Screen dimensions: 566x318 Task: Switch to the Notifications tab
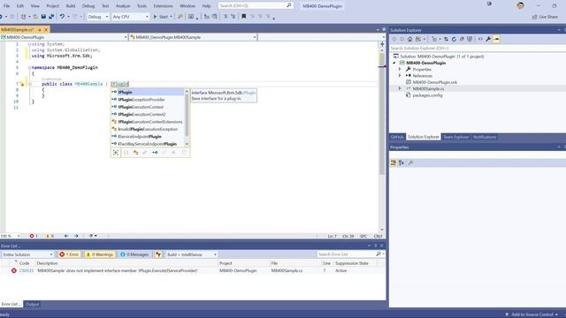(485, 137)
